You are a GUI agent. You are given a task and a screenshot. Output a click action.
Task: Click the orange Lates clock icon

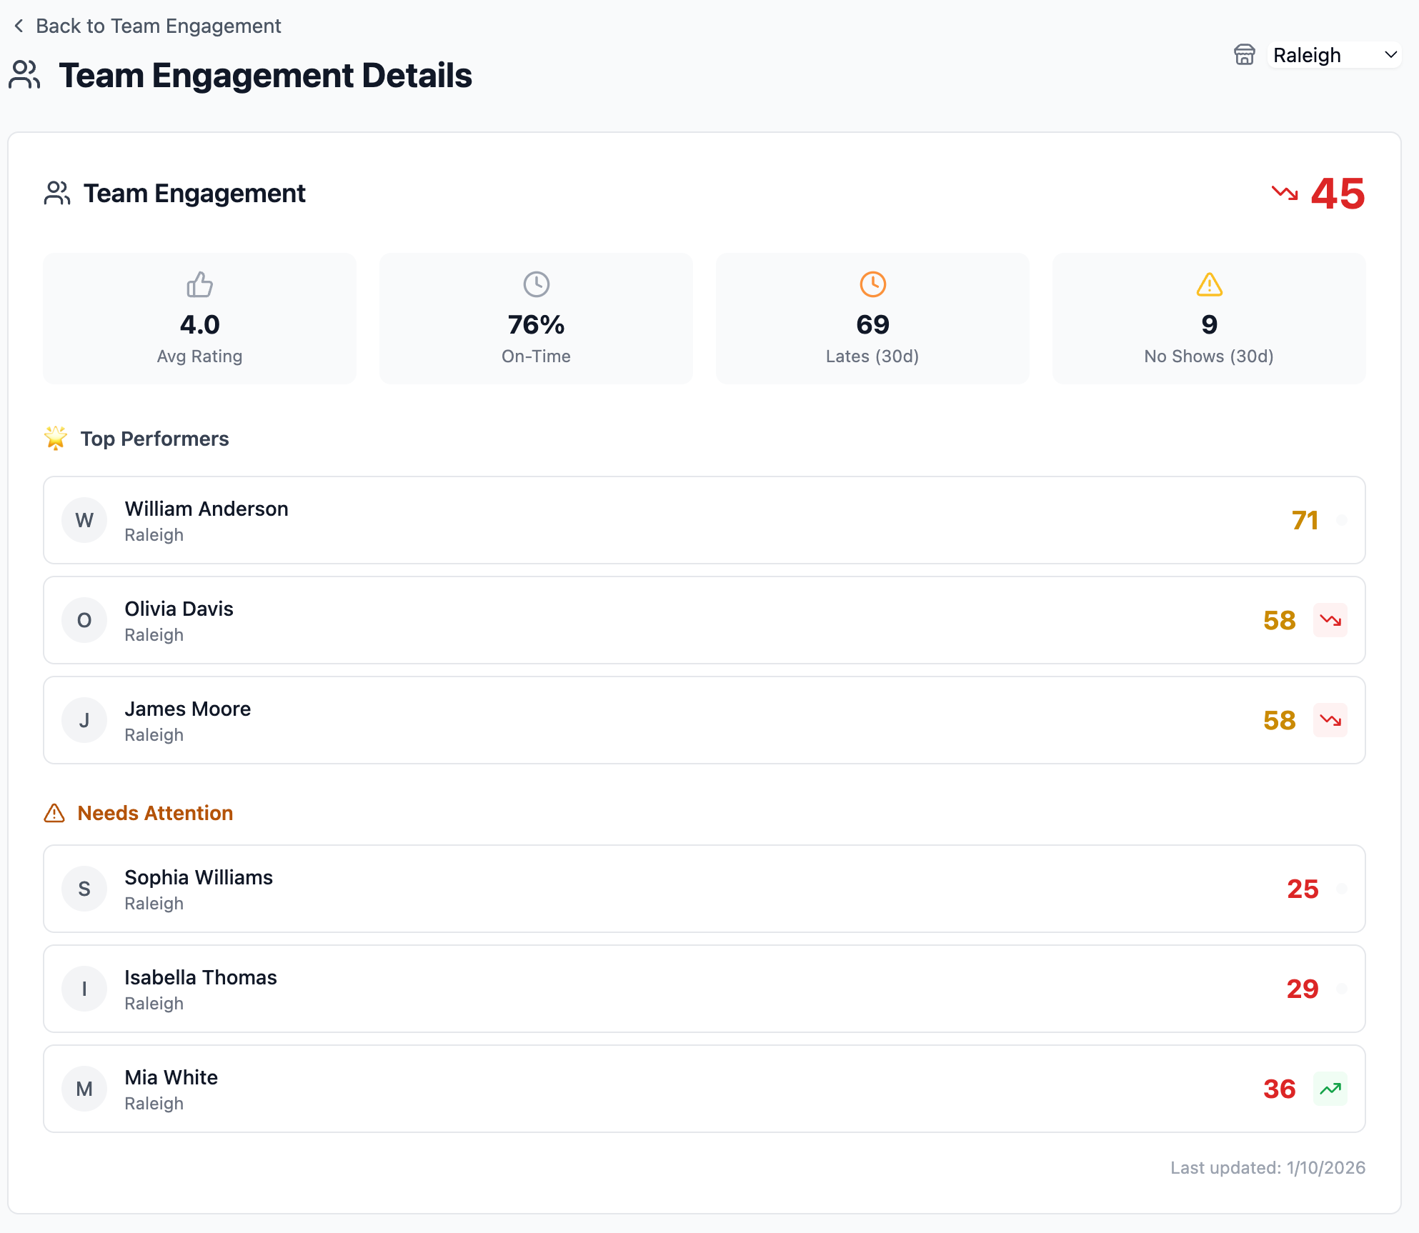tap(872, 284)
